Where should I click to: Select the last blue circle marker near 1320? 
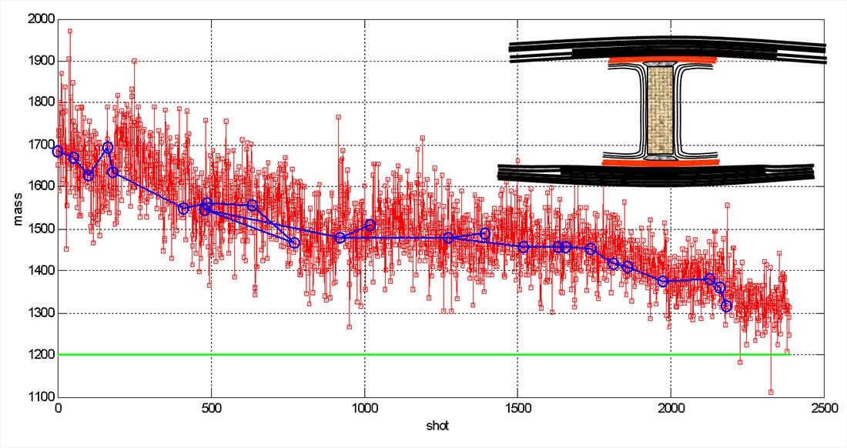[x=727, y=306]
